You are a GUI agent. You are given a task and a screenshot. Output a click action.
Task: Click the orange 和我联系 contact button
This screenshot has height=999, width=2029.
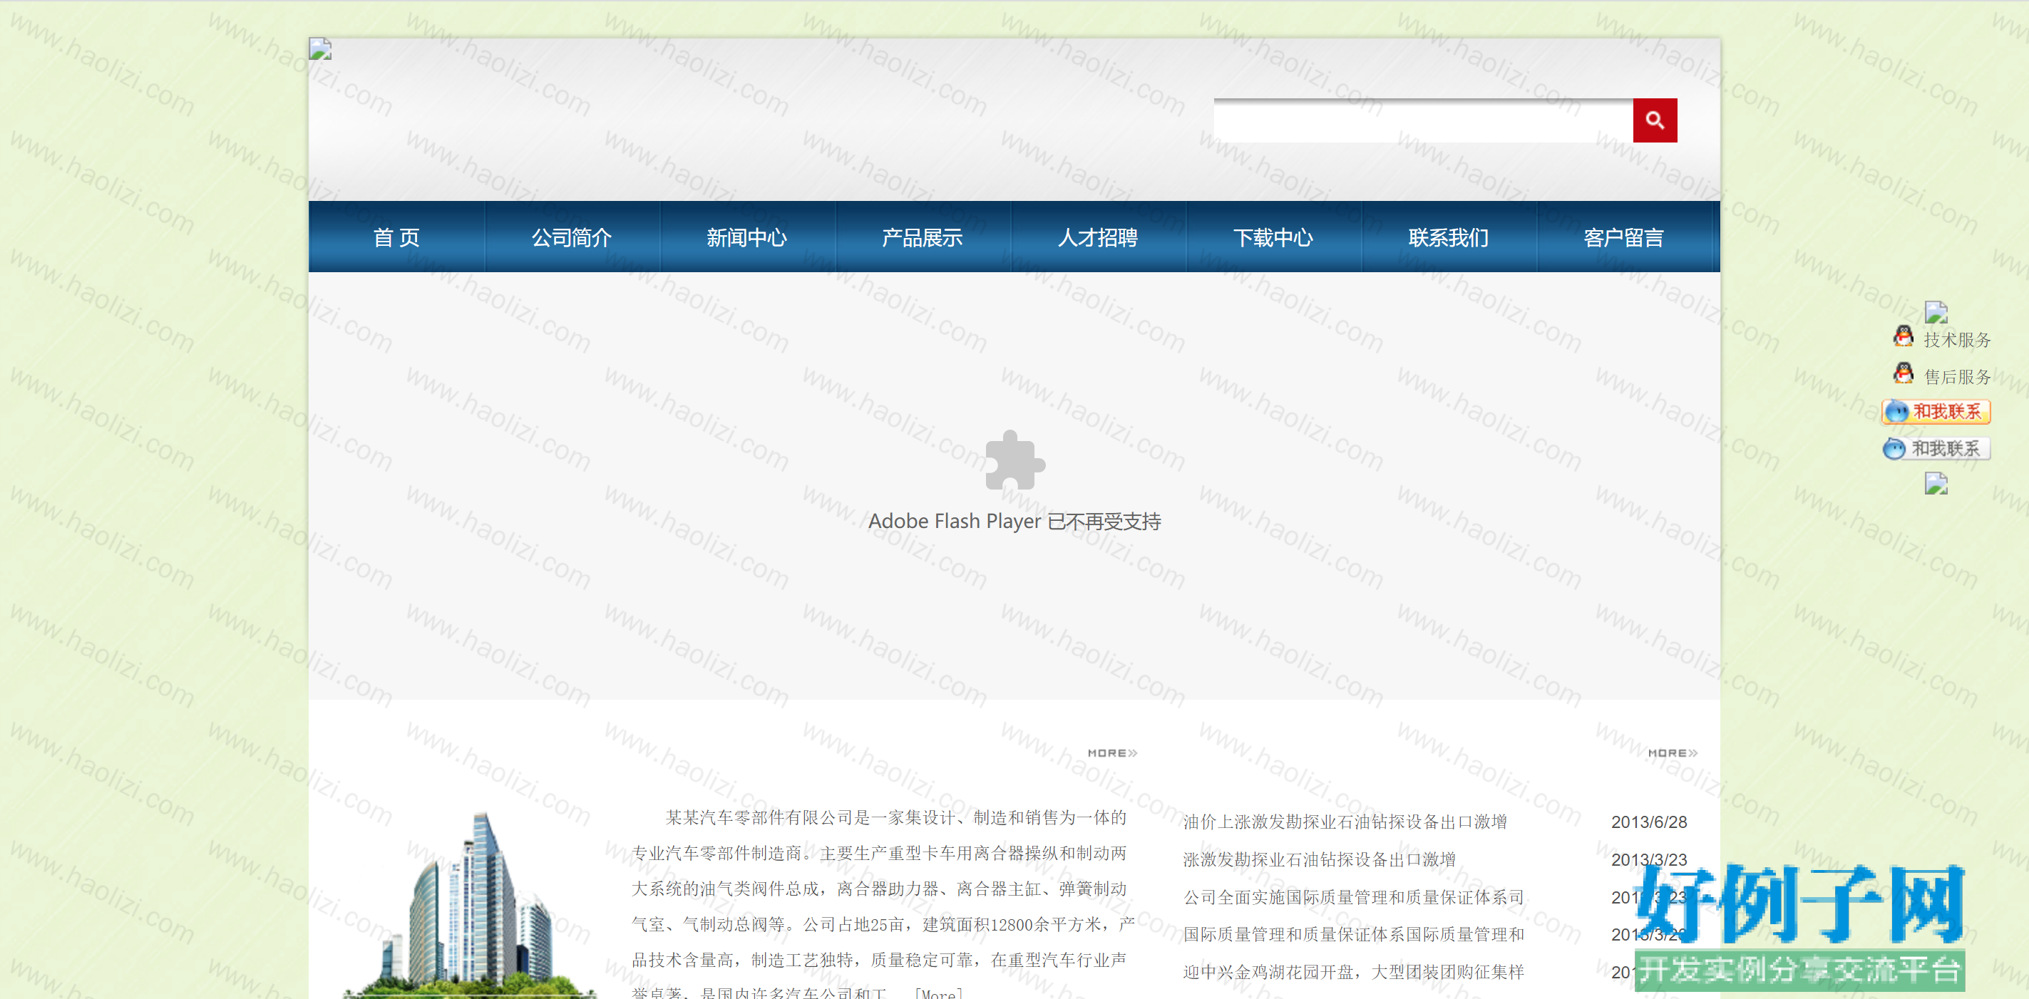(x=1936, y=412)
